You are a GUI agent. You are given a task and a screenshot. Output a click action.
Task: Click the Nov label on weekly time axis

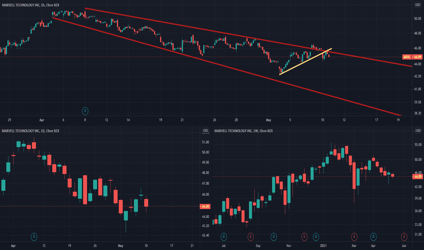click(289, 245)
